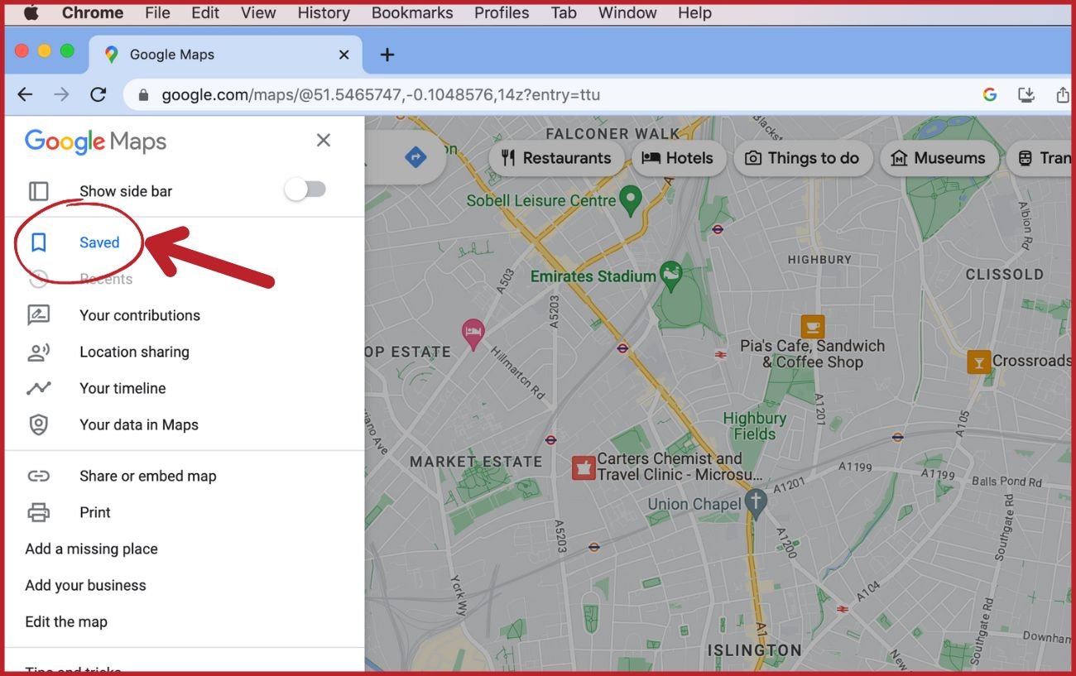The width and height of the screenshot is (1076, 676).
Task: Click the Your contributions icon
Action: (x=38, y=315)
